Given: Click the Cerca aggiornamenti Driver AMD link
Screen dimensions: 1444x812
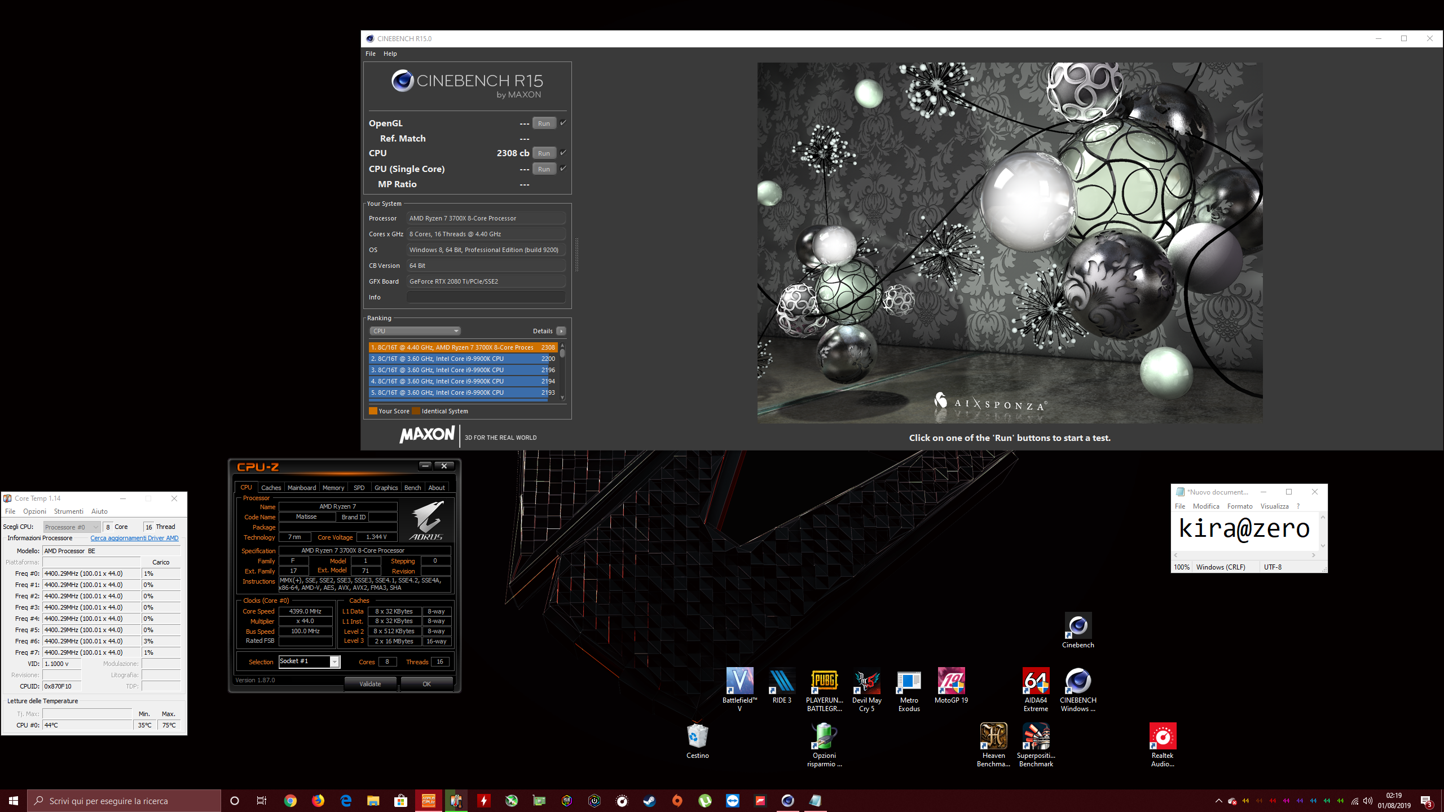Looking at the screenshot, I should click(x=134, y=538).
